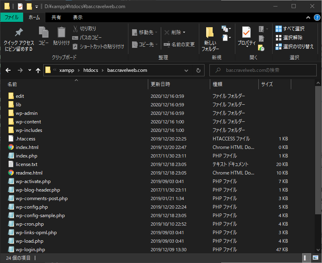Viewport: 322px width, 263px height.
Task: Refresh the current folder
Action: click(x=198, y=70)
